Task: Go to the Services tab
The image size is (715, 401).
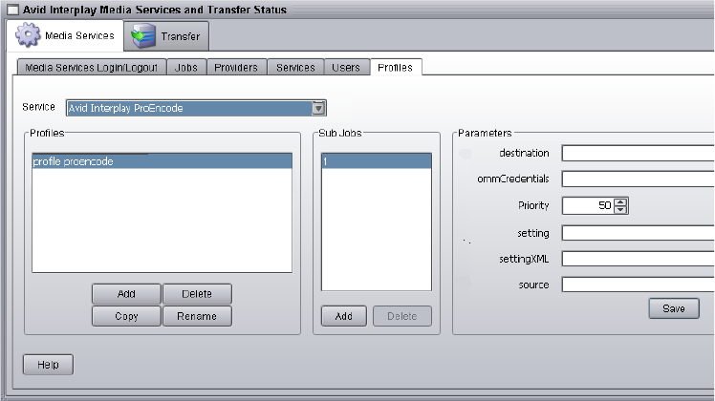Action: [295, 68]
